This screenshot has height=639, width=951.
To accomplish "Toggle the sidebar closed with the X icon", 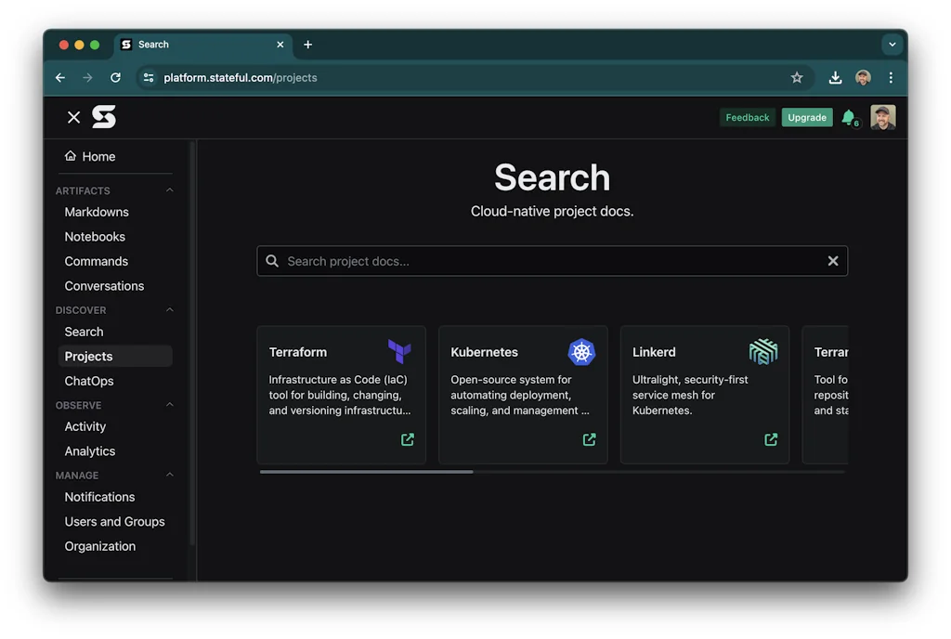I will pos(73,117).
